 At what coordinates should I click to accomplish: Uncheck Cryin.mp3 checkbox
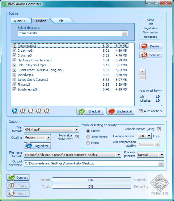14,55
